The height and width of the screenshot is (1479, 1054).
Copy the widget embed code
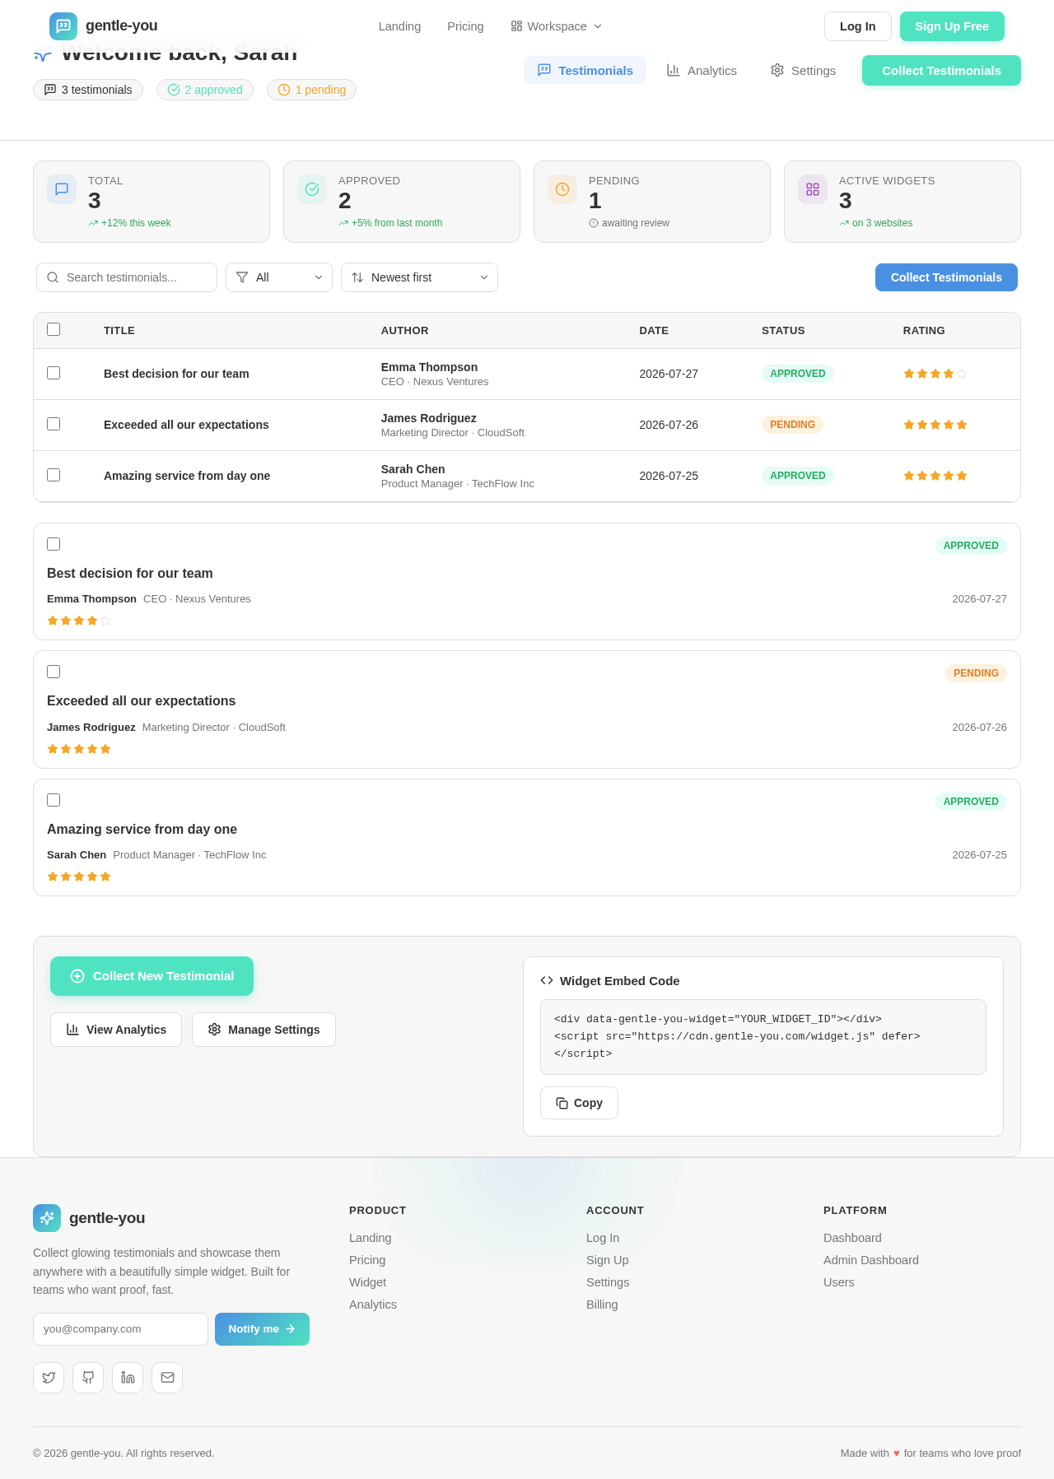(x=579, y=1103)
